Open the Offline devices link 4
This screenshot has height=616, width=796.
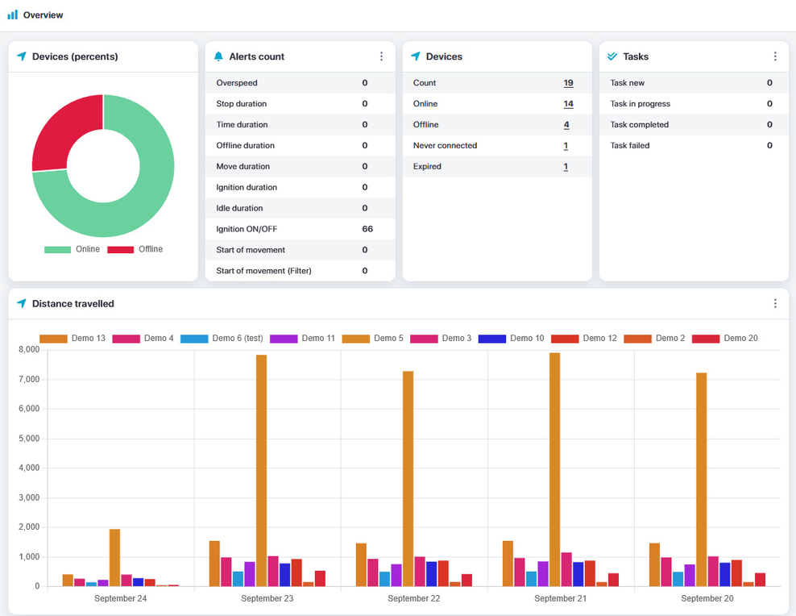point(566,125)
